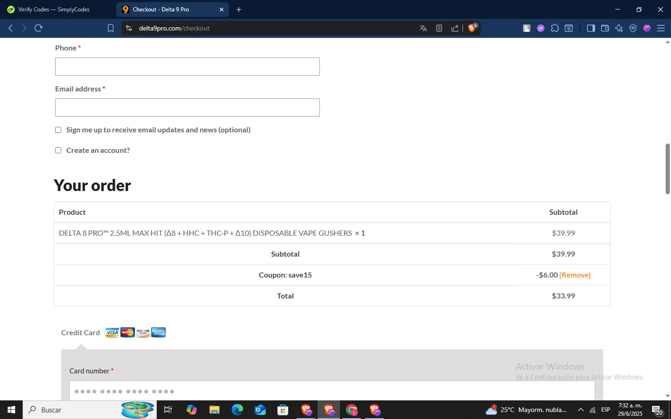Click the taskbar Buscar search box
The height and width of the screenshot is (419, 671).
(x=89, y=410)
